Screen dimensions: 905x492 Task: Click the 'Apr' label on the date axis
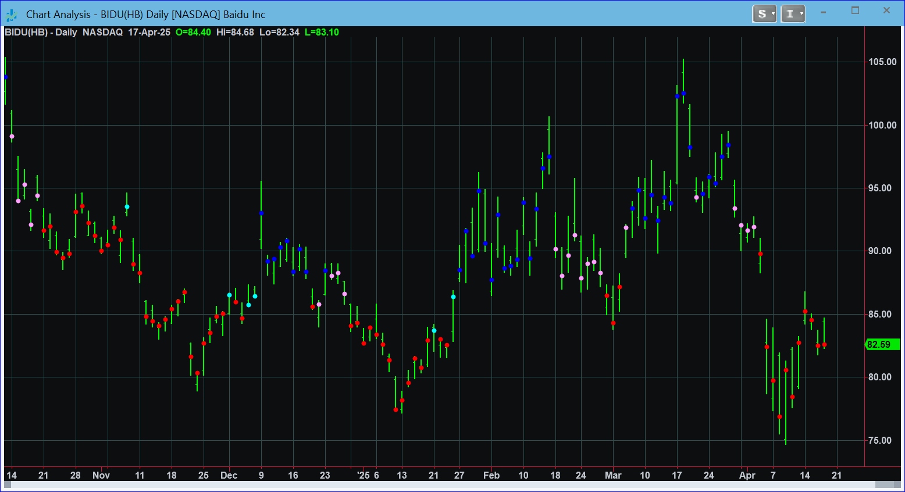[747, 475]
